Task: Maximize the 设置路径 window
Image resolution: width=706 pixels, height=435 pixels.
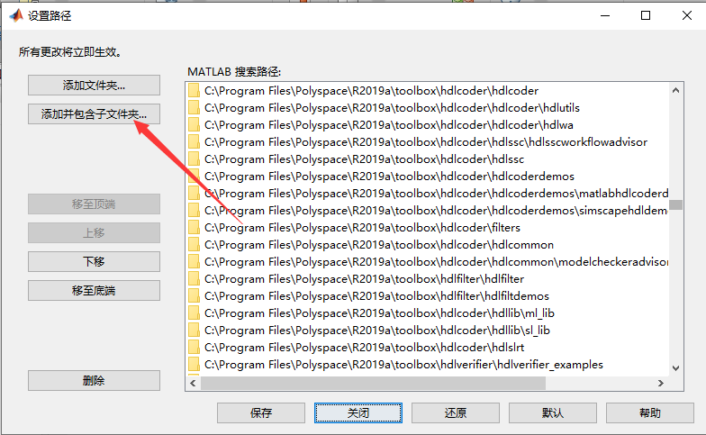Action: (x=646, y=16)
